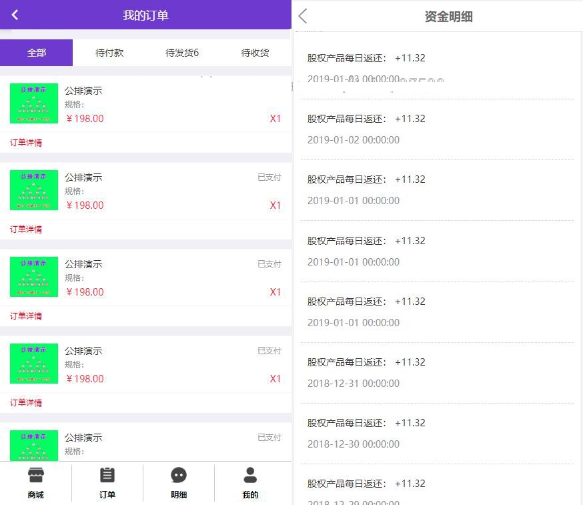The width and height of the screenshot is (583, 505).
Task: Go back from 资金明细 page
Action: [x=303, y=16]
